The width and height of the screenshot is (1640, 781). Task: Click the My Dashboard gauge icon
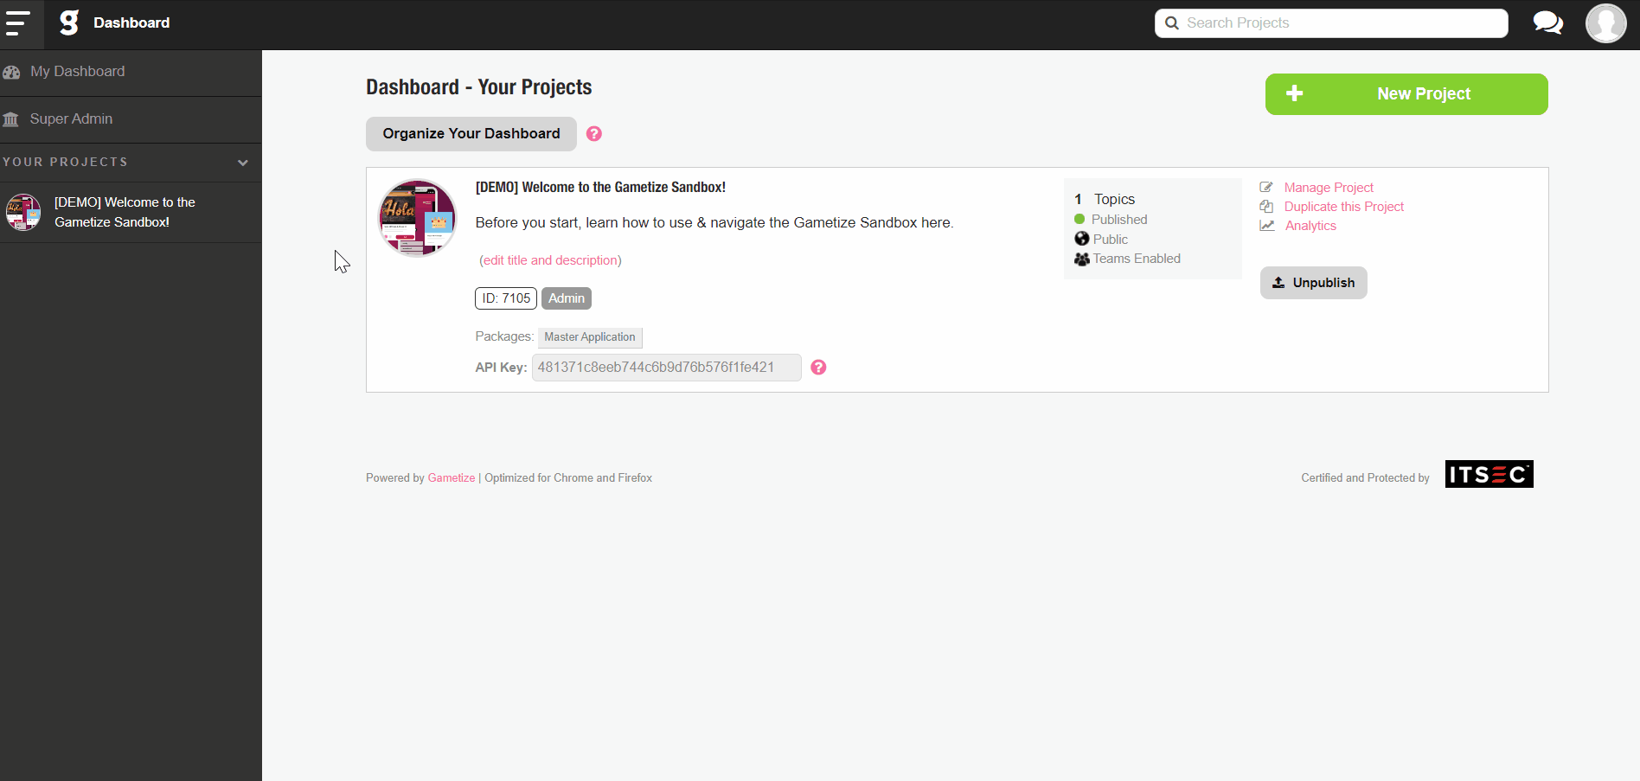click(x=11, y=72)
